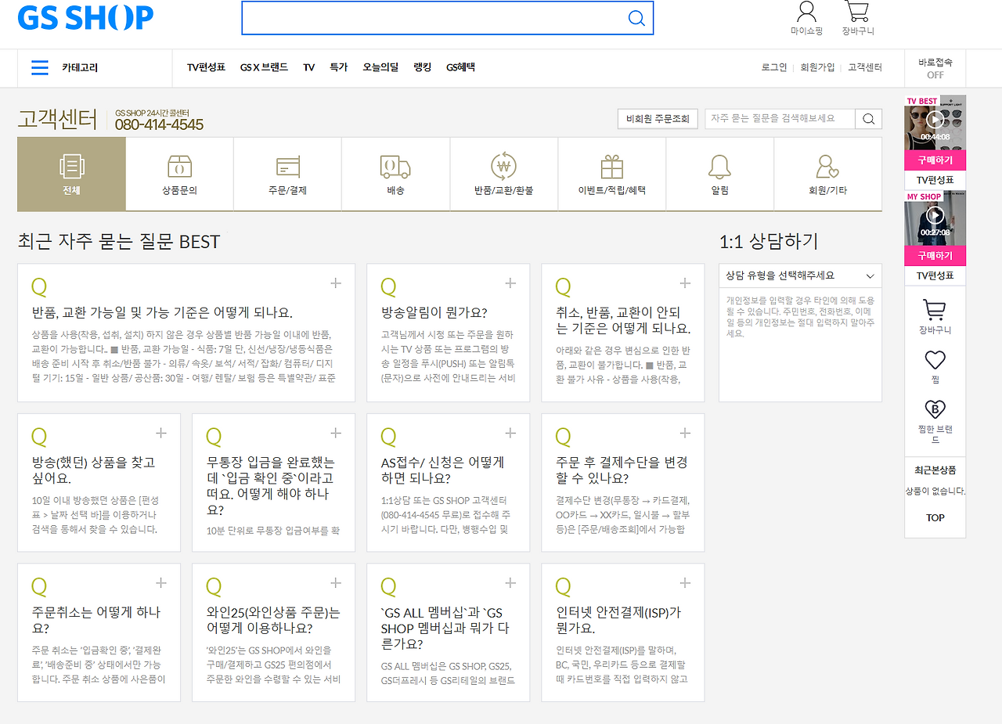
Task: Open 마이쇼핑 person icon
Action: click(806, 12)
